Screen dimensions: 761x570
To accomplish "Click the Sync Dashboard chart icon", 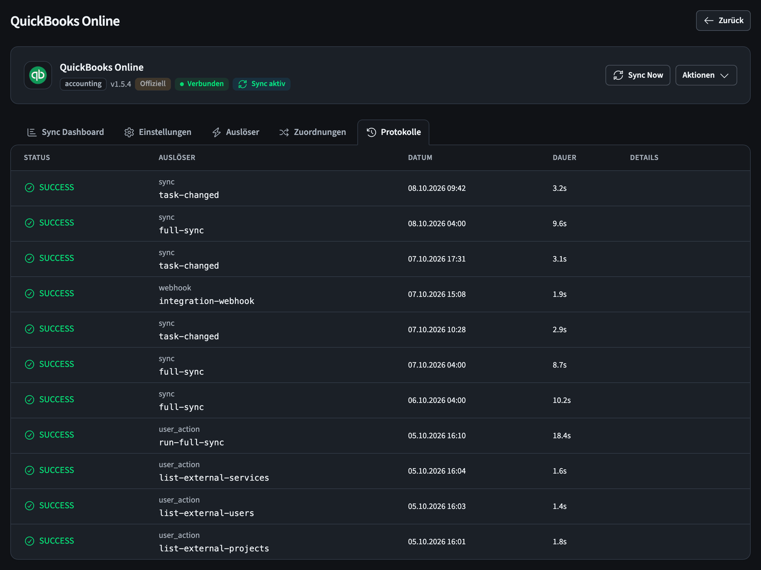I will 32,132.
